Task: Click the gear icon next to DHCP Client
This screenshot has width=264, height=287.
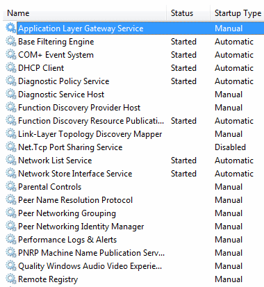Action: pos(11,68)
